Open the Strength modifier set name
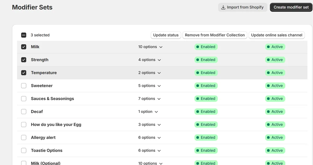This screenshot has height=165, width=313. tap(40, 60)
